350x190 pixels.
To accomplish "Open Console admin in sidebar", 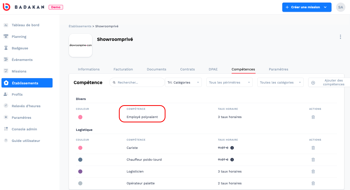I will tap(24, 129).
